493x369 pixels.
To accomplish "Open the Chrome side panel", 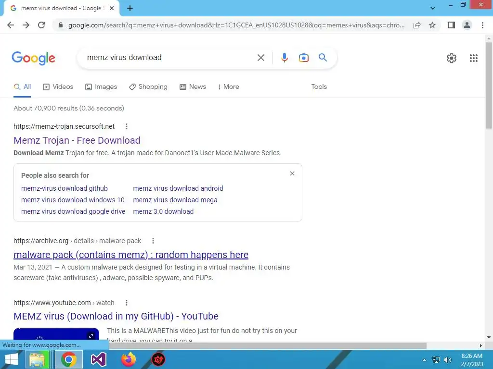I will 452,25.
